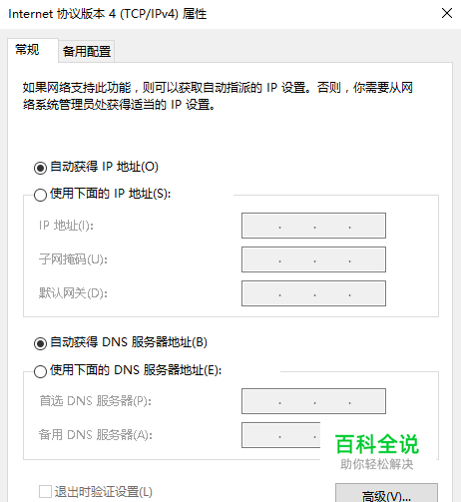Click the 子网掩码 input field
The width and height of the screenshot is (461, 502).
click(313, 259)
